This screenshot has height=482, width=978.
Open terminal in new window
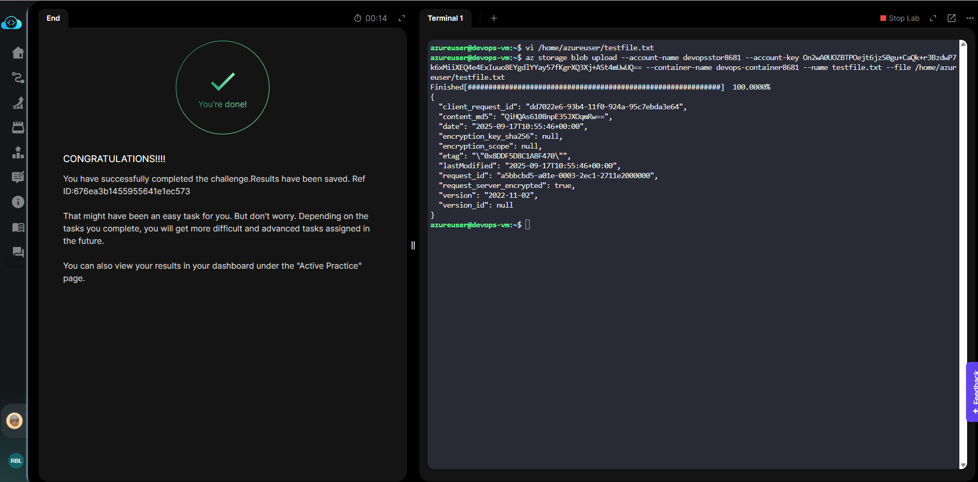[x=952, y=18]
